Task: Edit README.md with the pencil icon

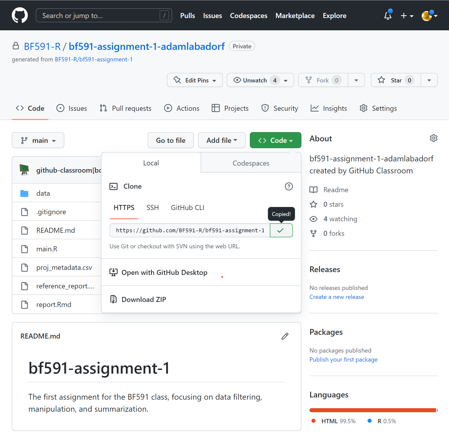Action: [x=285, y=336]
